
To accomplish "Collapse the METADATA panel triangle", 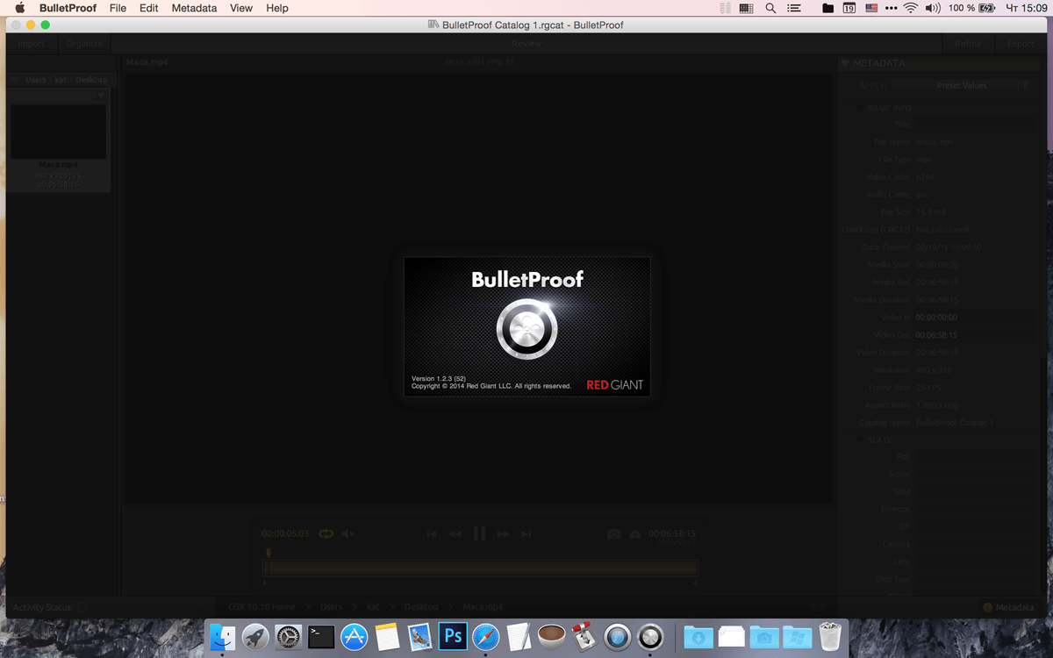I will pos(845,63).
